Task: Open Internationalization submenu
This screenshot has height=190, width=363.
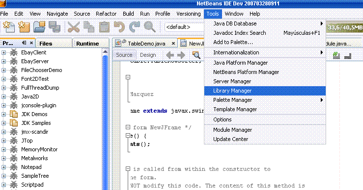Action: coord(265,52)
